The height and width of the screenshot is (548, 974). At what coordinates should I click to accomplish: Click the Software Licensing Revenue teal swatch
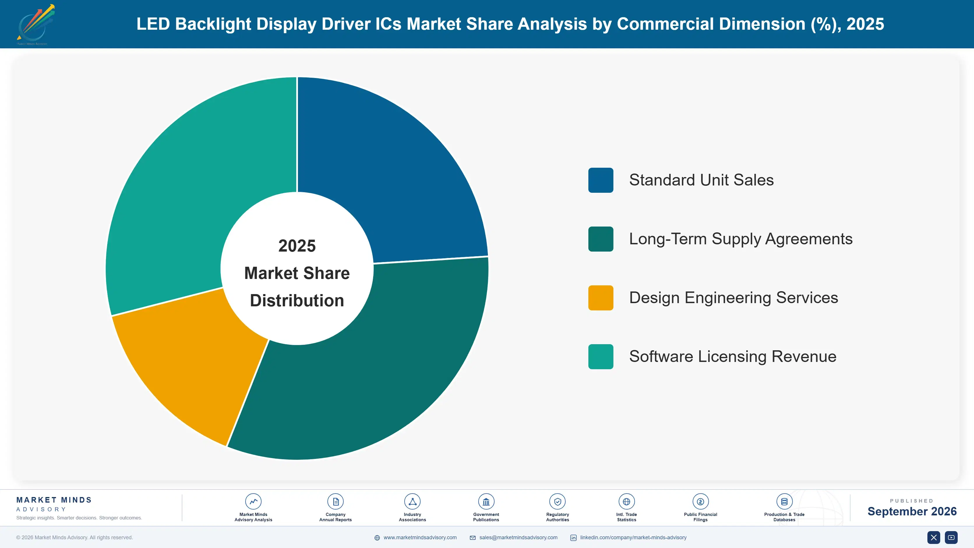click(601, 356)
